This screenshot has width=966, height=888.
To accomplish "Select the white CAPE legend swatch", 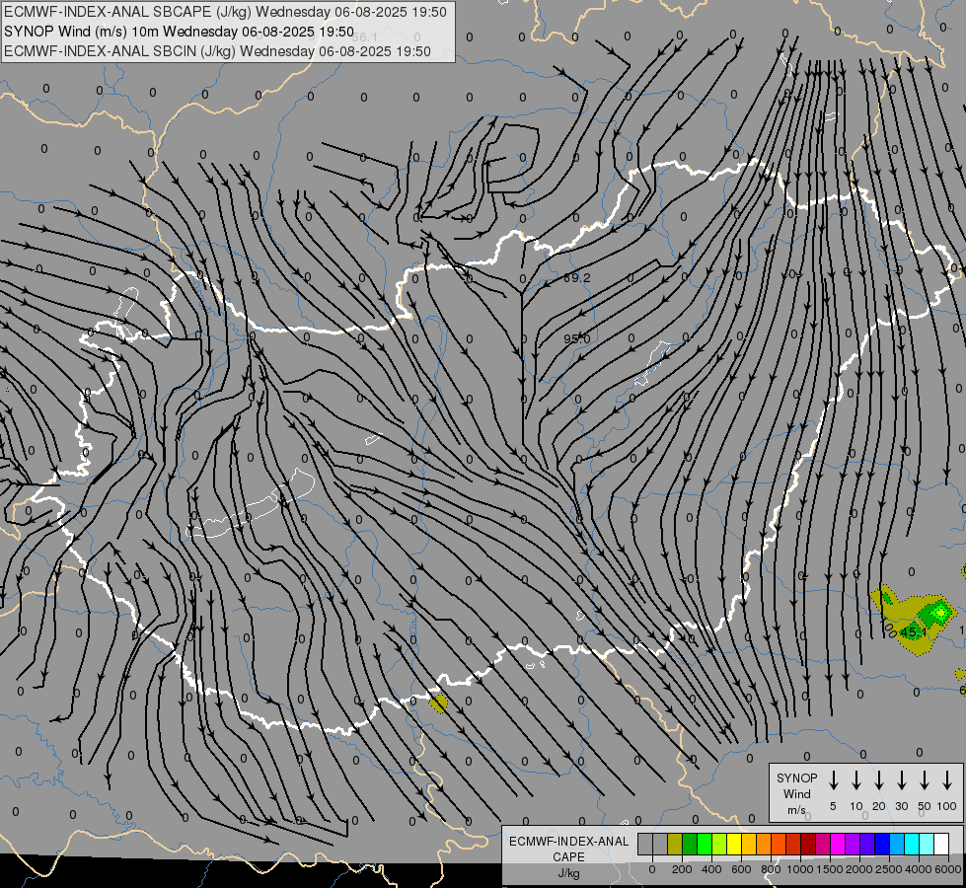I will click(941, 844).
